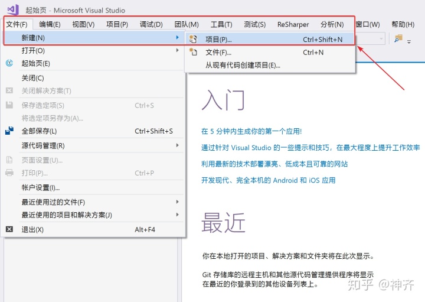The width and height of the screenshot is (425, 302).
Task: Open the 测试(S) menu
Action: [255, 24]
